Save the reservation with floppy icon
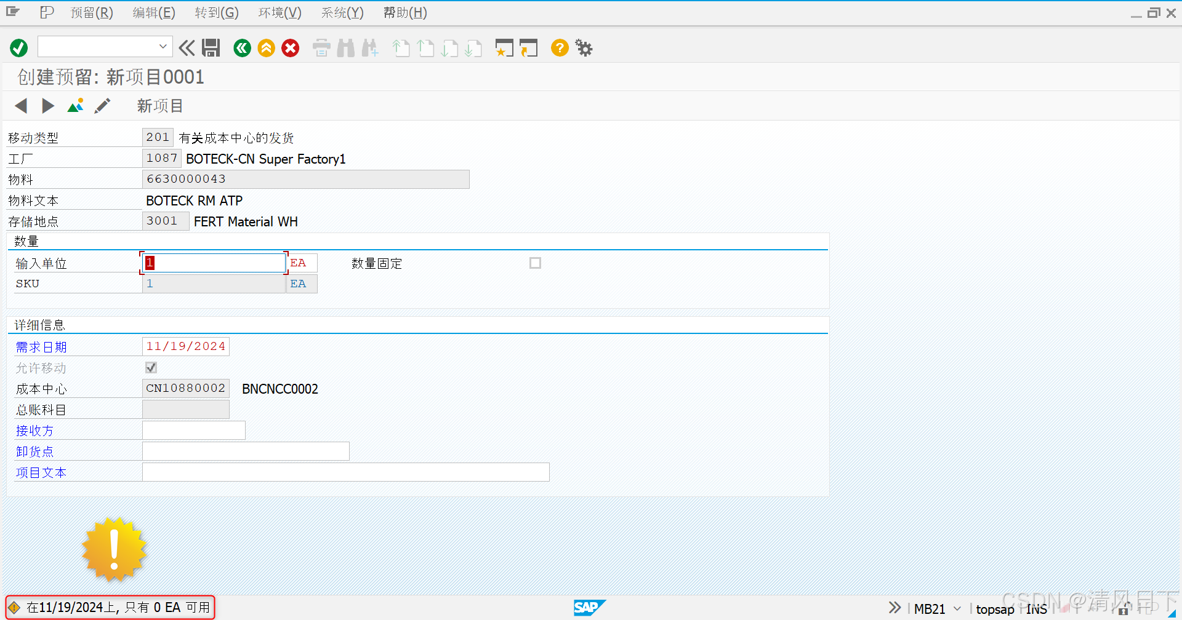1182x620 pixels. [211, 48]
